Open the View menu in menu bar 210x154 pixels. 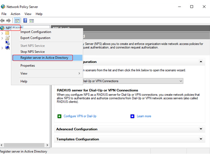(x=28, y=14)
